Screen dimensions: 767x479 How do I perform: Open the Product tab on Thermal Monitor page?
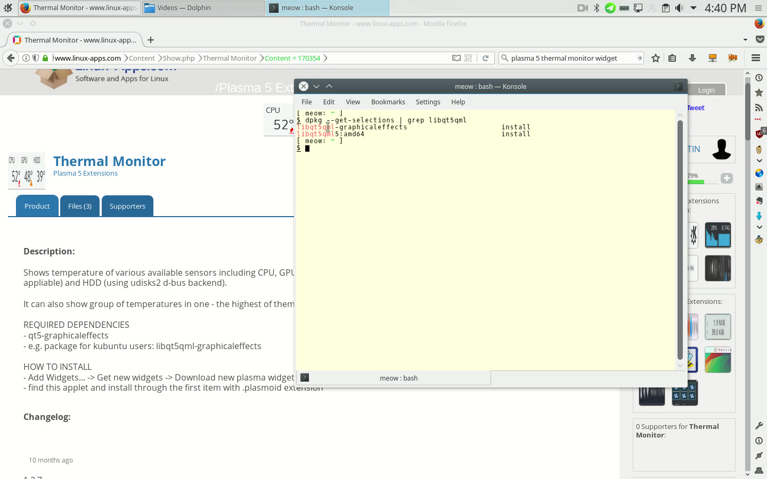click(37, 206)
